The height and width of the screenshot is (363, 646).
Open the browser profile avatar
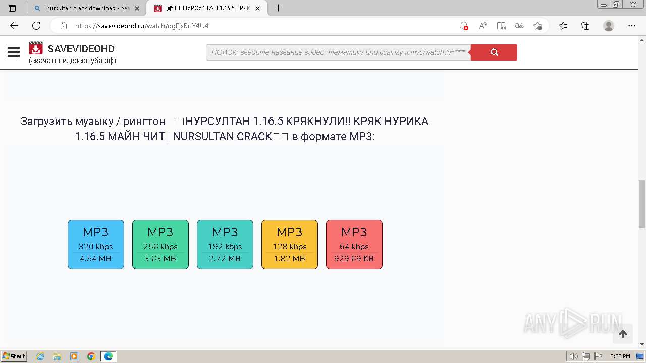609,26
